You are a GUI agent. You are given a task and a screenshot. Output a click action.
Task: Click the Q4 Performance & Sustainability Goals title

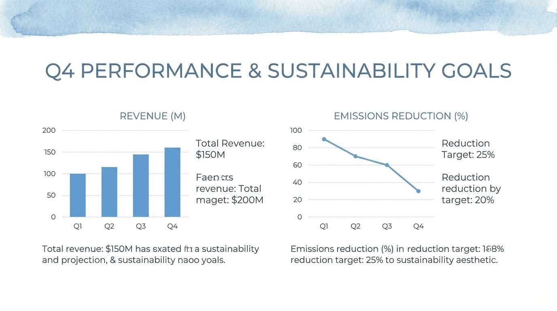coord(278,71)
